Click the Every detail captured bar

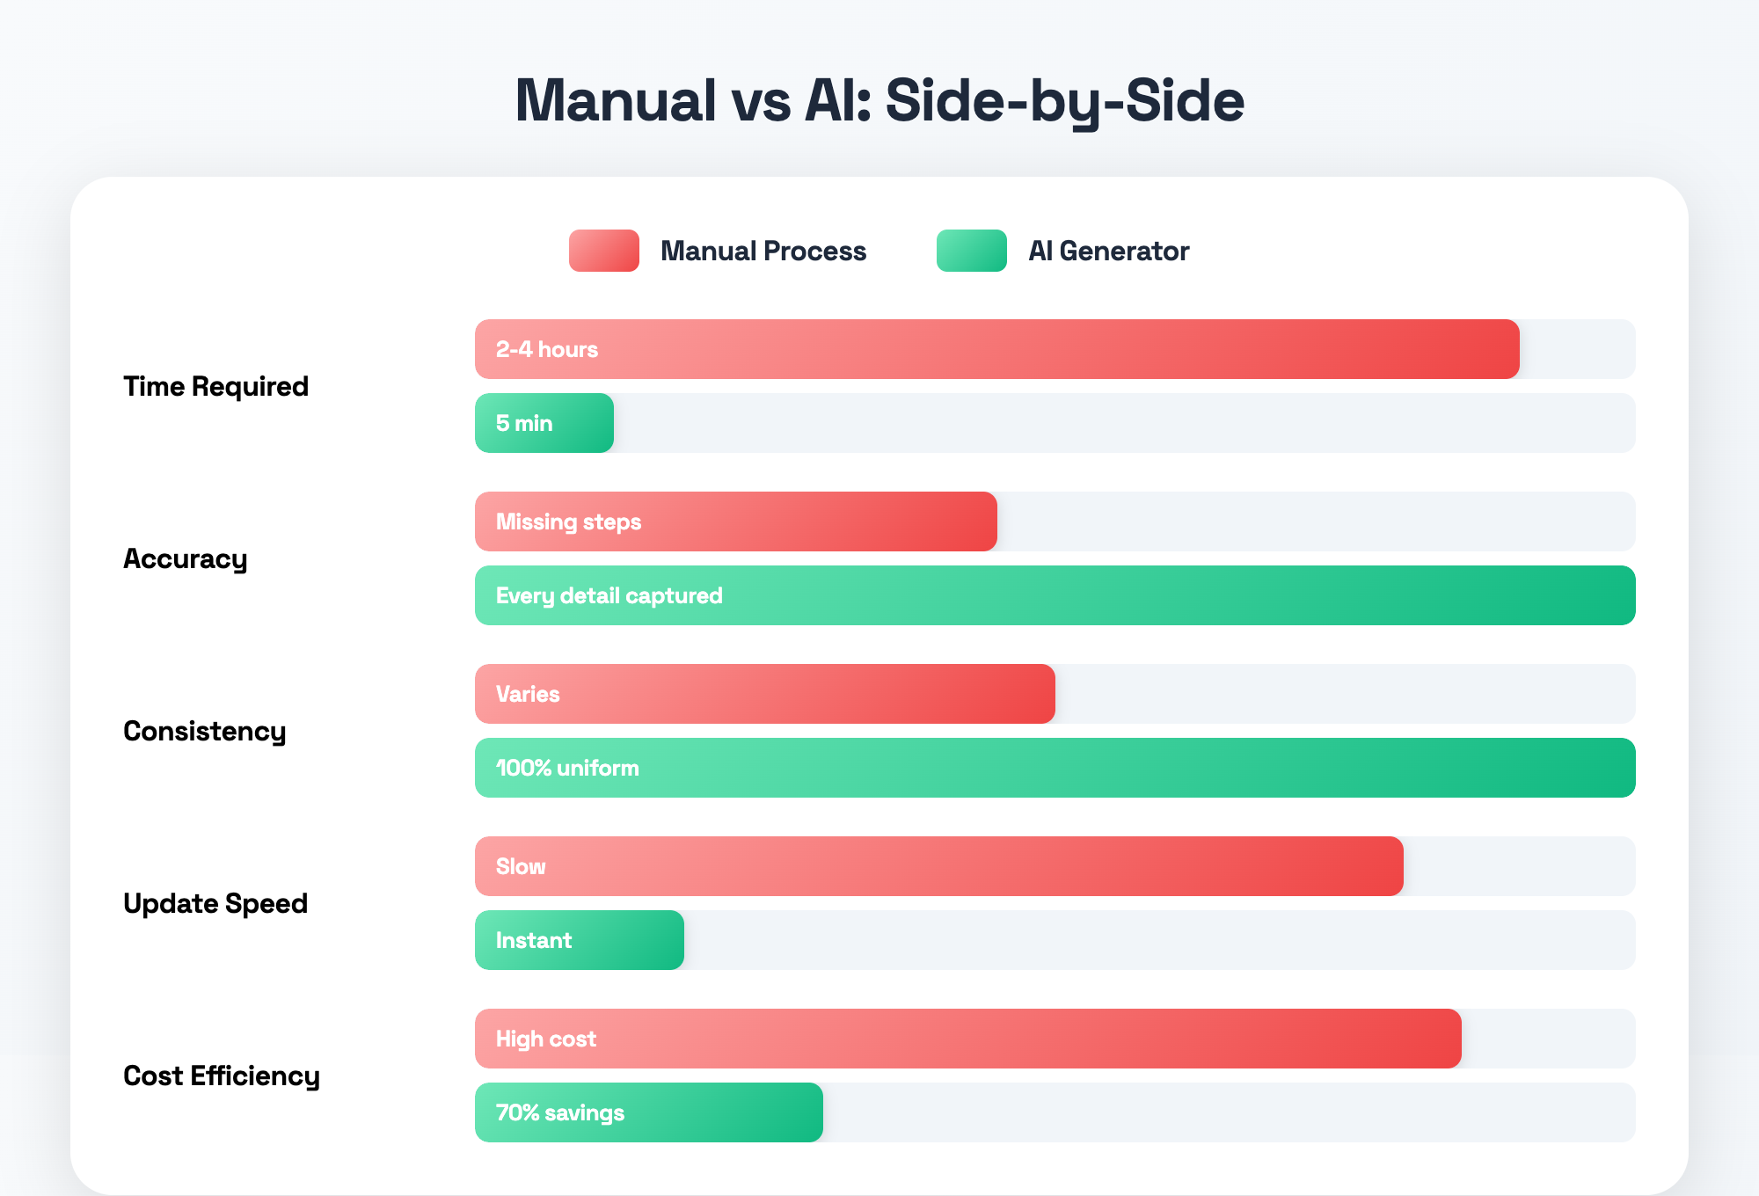click(x=1055, y=595)
